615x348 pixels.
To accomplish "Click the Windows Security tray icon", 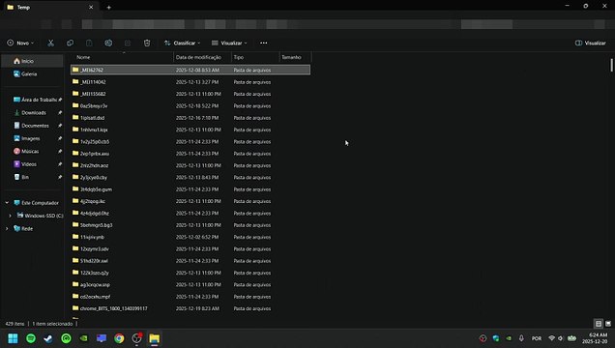I will coord(496,338).
